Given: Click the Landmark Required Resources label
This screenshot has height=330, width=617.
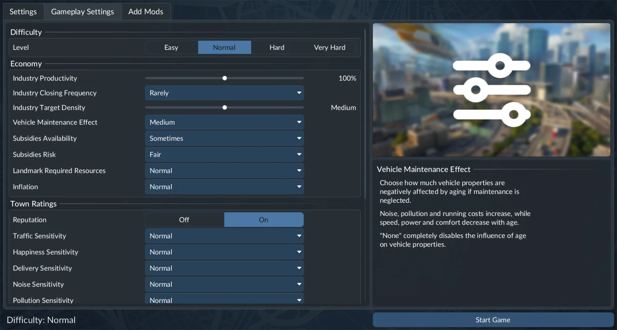Looking at the screenshot, I should [x=59, y=170].
